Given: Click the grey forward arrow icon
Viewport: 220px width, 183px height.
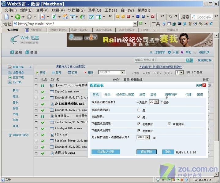Looking at the screenshot, I should [29, 17].
